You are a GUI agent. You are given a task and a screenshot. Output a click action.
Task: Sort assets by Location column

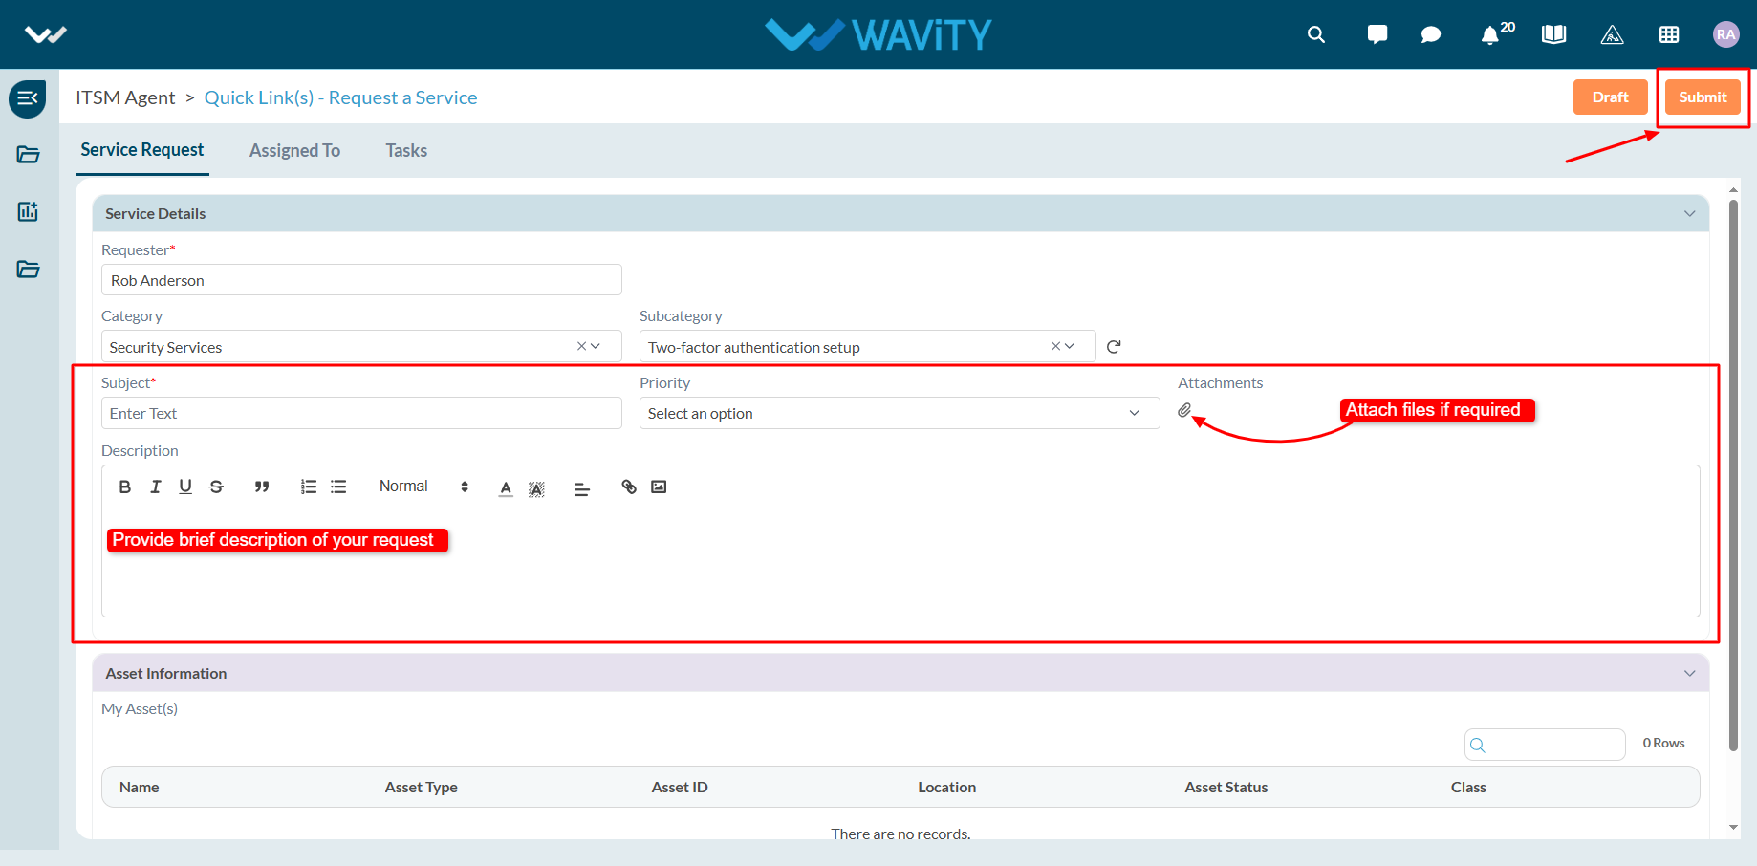pyautogui.click(x=947, y=787)
